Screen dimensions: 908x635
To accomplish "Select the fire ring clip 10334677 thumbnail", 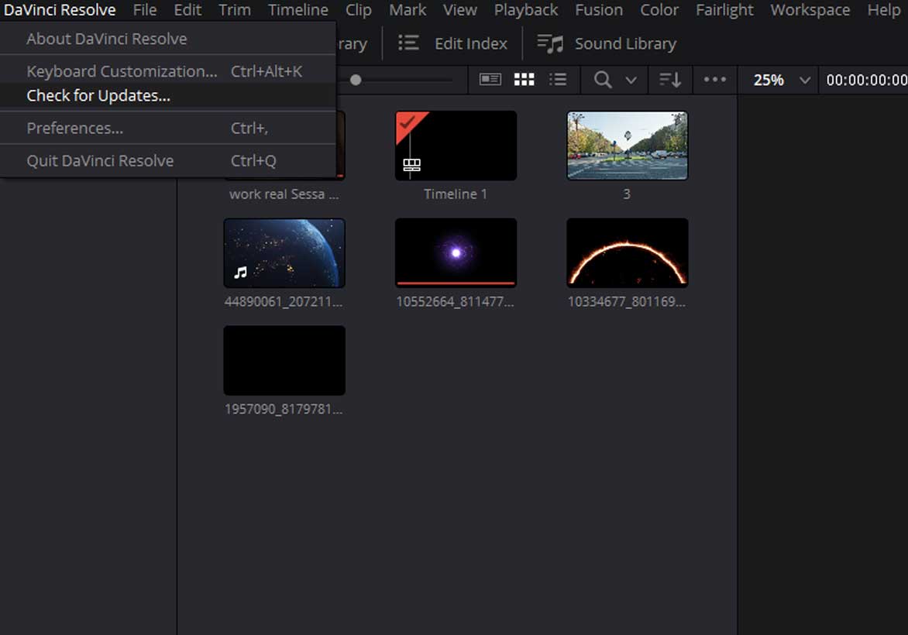I will point(627,253).
